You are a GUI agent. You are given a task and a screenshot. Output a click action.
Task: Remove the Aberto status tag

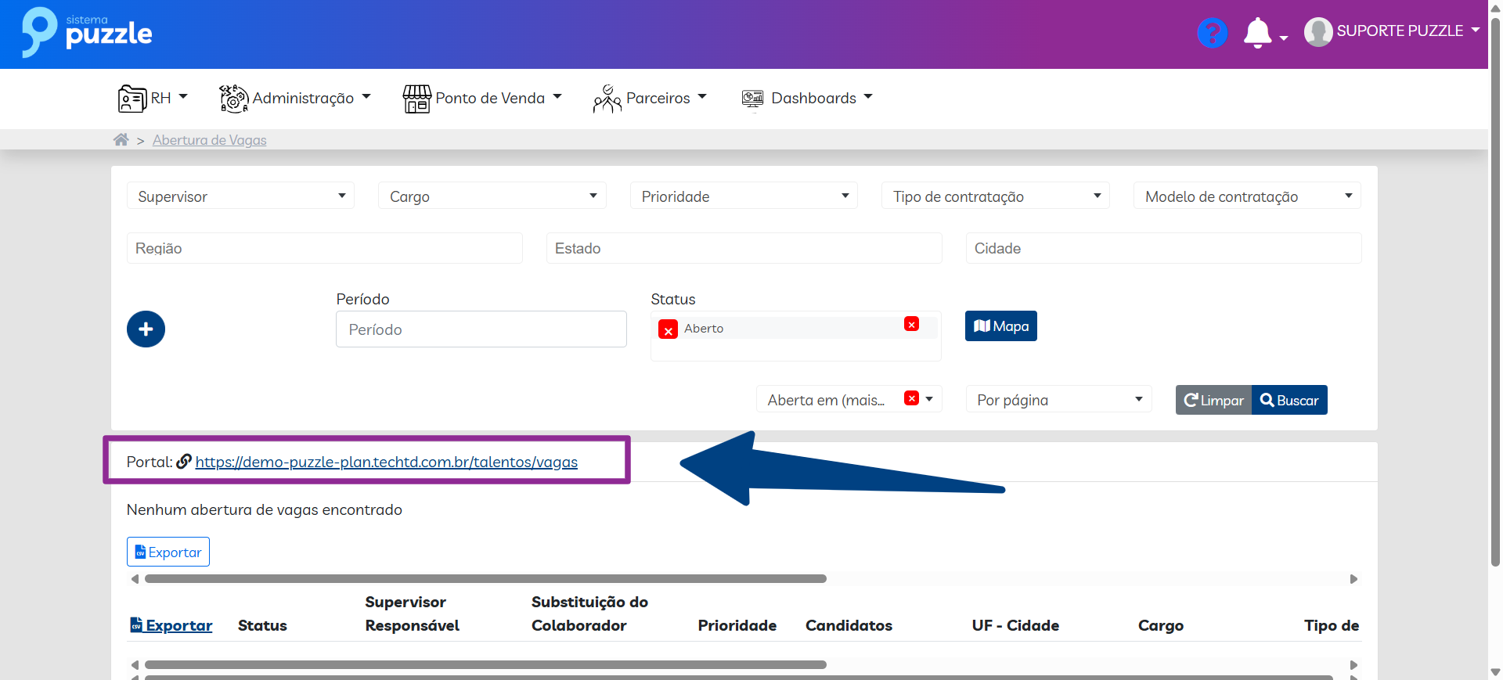click(668, 330)
